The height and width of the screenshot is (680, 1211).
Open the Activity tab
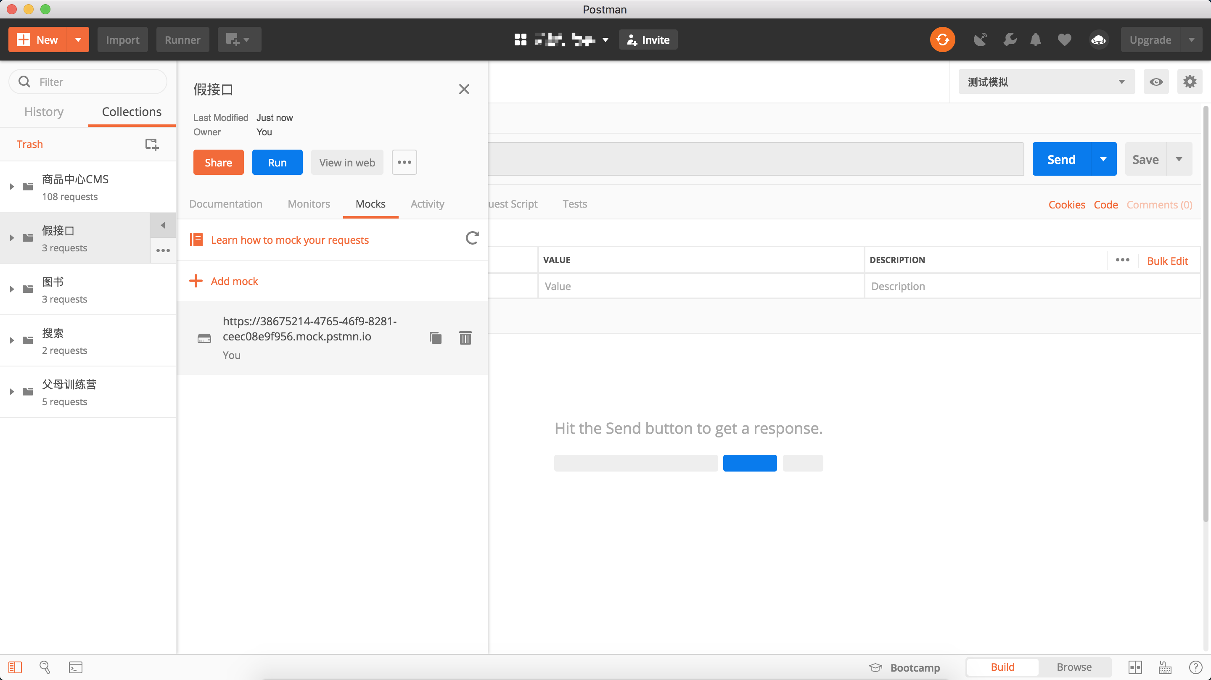pos(427,203)
